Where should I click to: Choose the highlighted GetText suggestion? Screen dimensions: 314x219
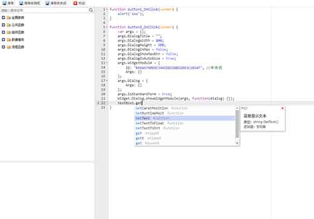(185, 118)
